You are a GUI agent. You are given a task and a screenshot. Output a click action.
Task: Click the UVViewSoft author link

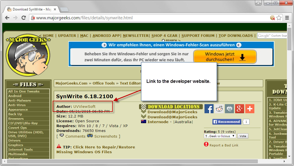point(84,106)
